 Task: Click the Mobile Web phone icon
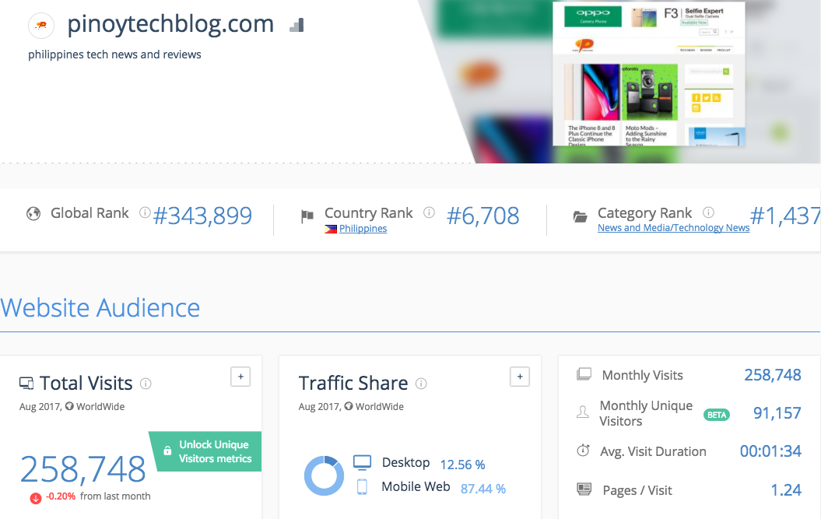coord(362,487)
